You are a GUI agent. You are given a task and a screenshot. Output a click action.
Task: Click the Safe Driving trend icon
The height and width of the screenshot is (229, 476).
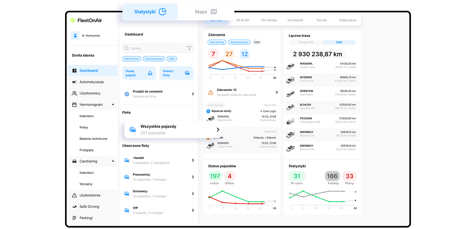tap(74, 207)
